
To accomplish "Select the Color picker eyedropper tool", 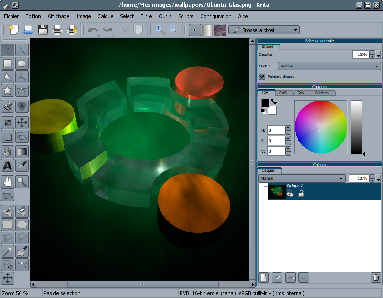I will pos(22,166).
